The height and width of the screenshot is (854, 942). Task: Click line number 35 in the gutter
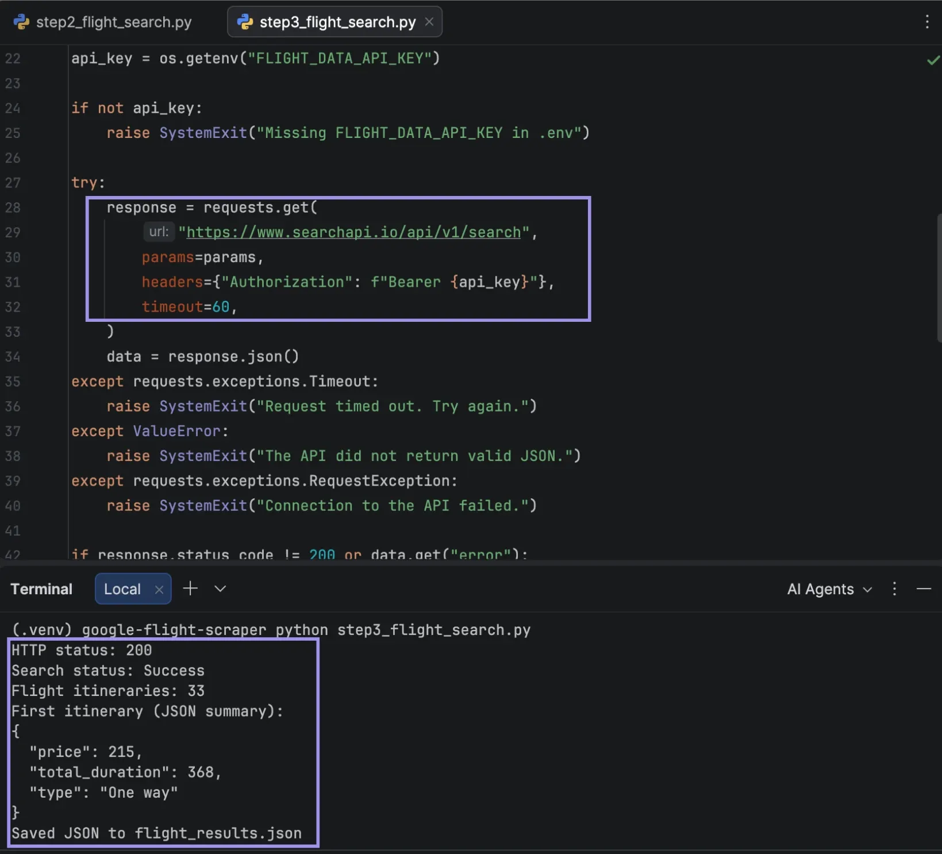click(x=13, y=382)
